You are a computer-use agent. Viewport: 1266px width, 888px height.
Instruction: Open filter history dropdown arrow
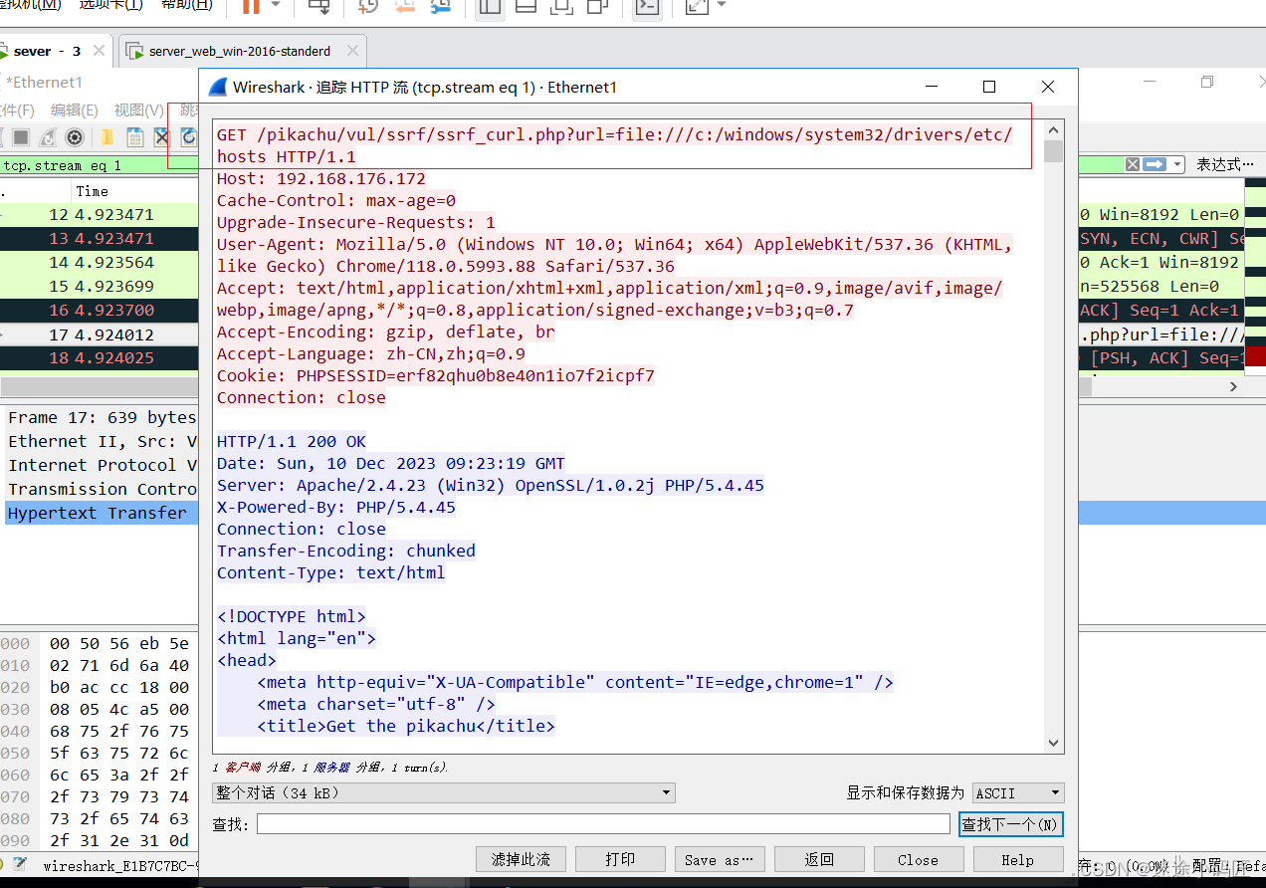(1177, 165)
